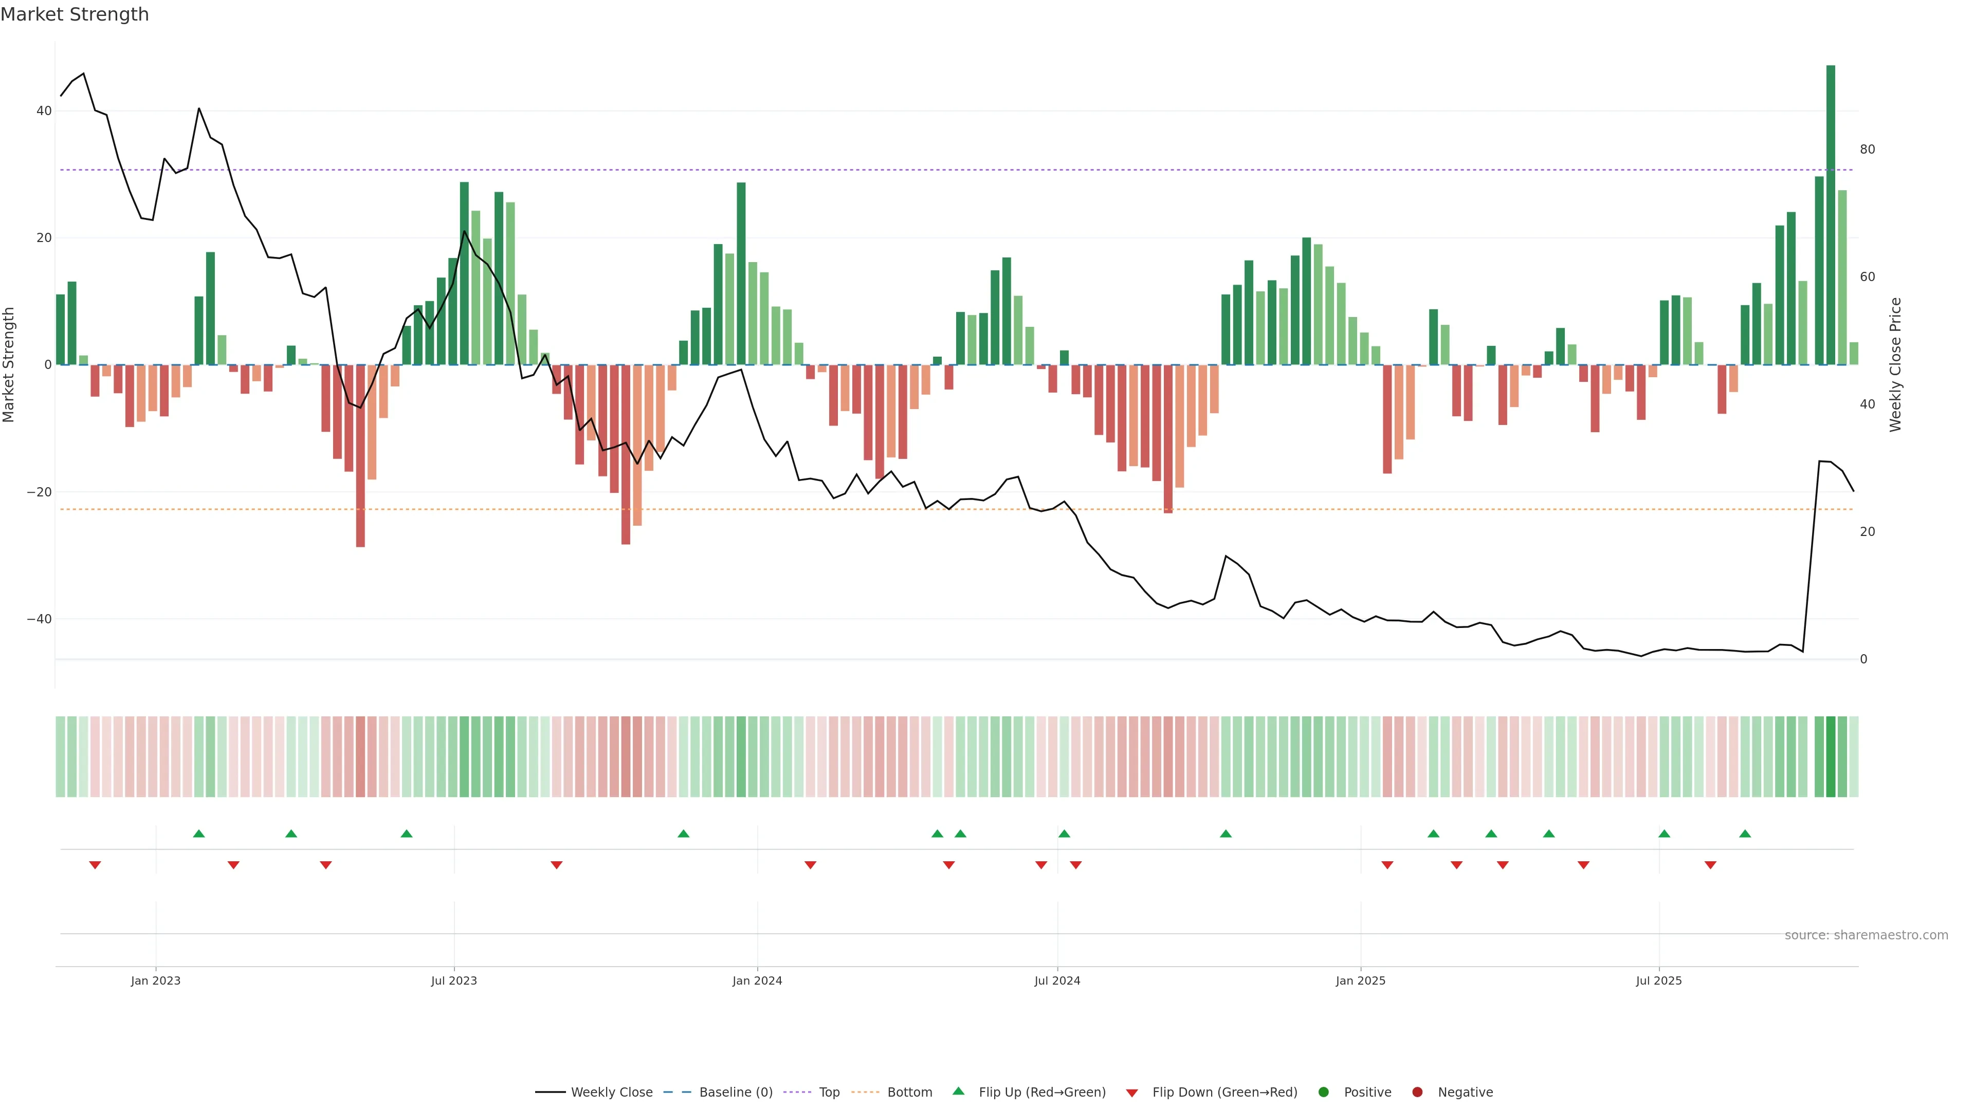Click the green Positive circle legend icon
Viewport: 1974px width, 1110px height.
[1323, 1093]
